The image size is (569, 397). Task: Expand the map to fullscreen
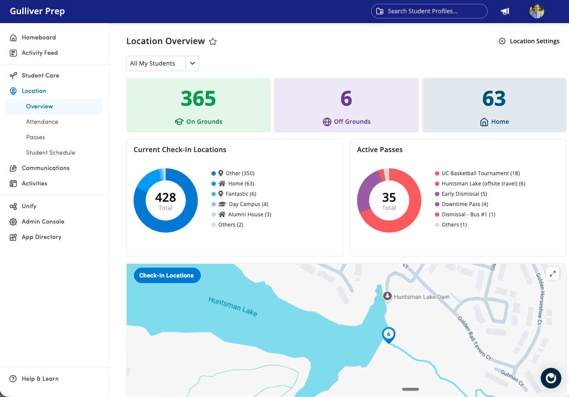point(553,274)
